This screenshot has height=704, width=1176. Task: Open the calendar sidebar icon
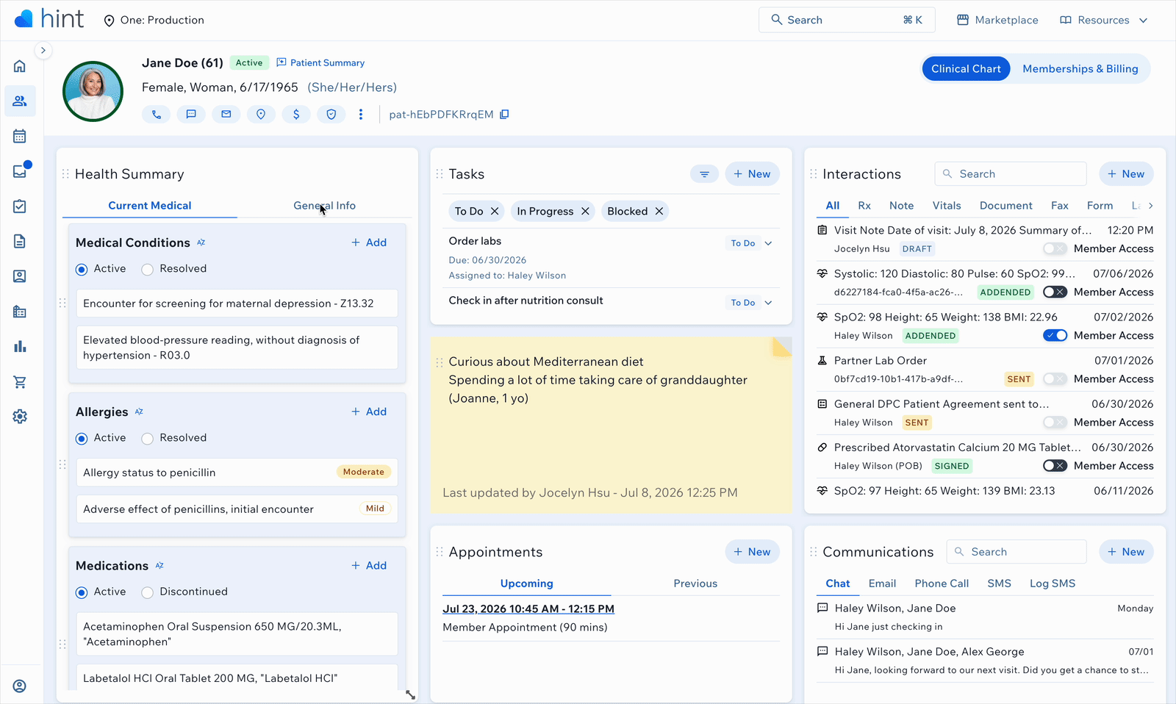point(20,136)
